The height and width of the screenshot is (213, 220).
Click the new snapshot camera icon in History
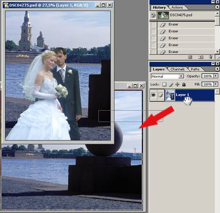tap(201, 57)
